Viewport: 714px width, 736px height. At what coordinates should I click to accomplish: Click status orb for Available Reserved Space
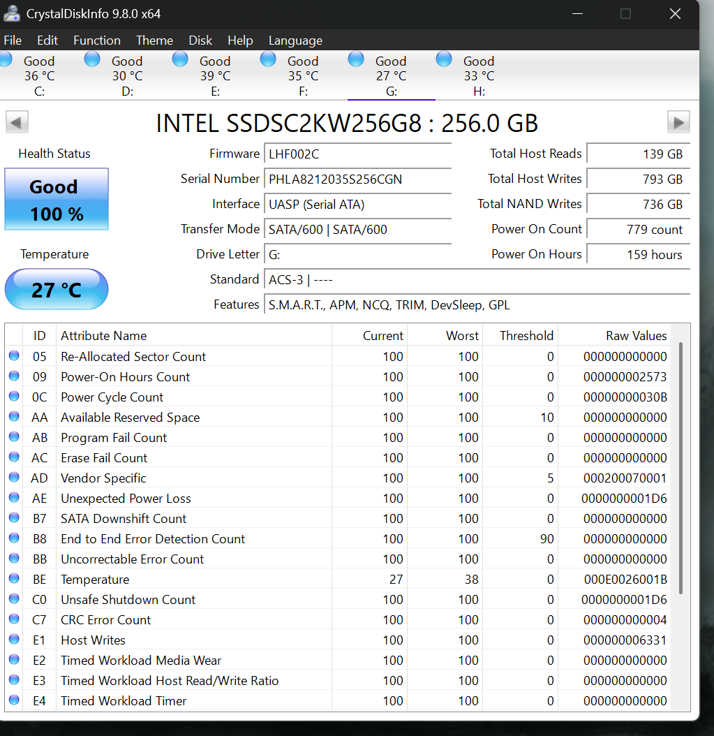tap(14, 416)
